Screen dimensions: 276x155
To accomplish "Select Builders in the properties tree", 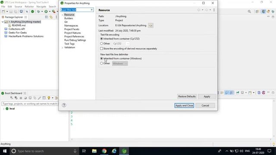I will (x=69, y=18).
